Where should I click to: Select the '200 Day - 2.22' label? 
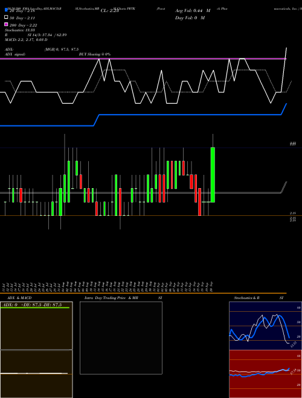pyautogui.click(x=24, y=25)
